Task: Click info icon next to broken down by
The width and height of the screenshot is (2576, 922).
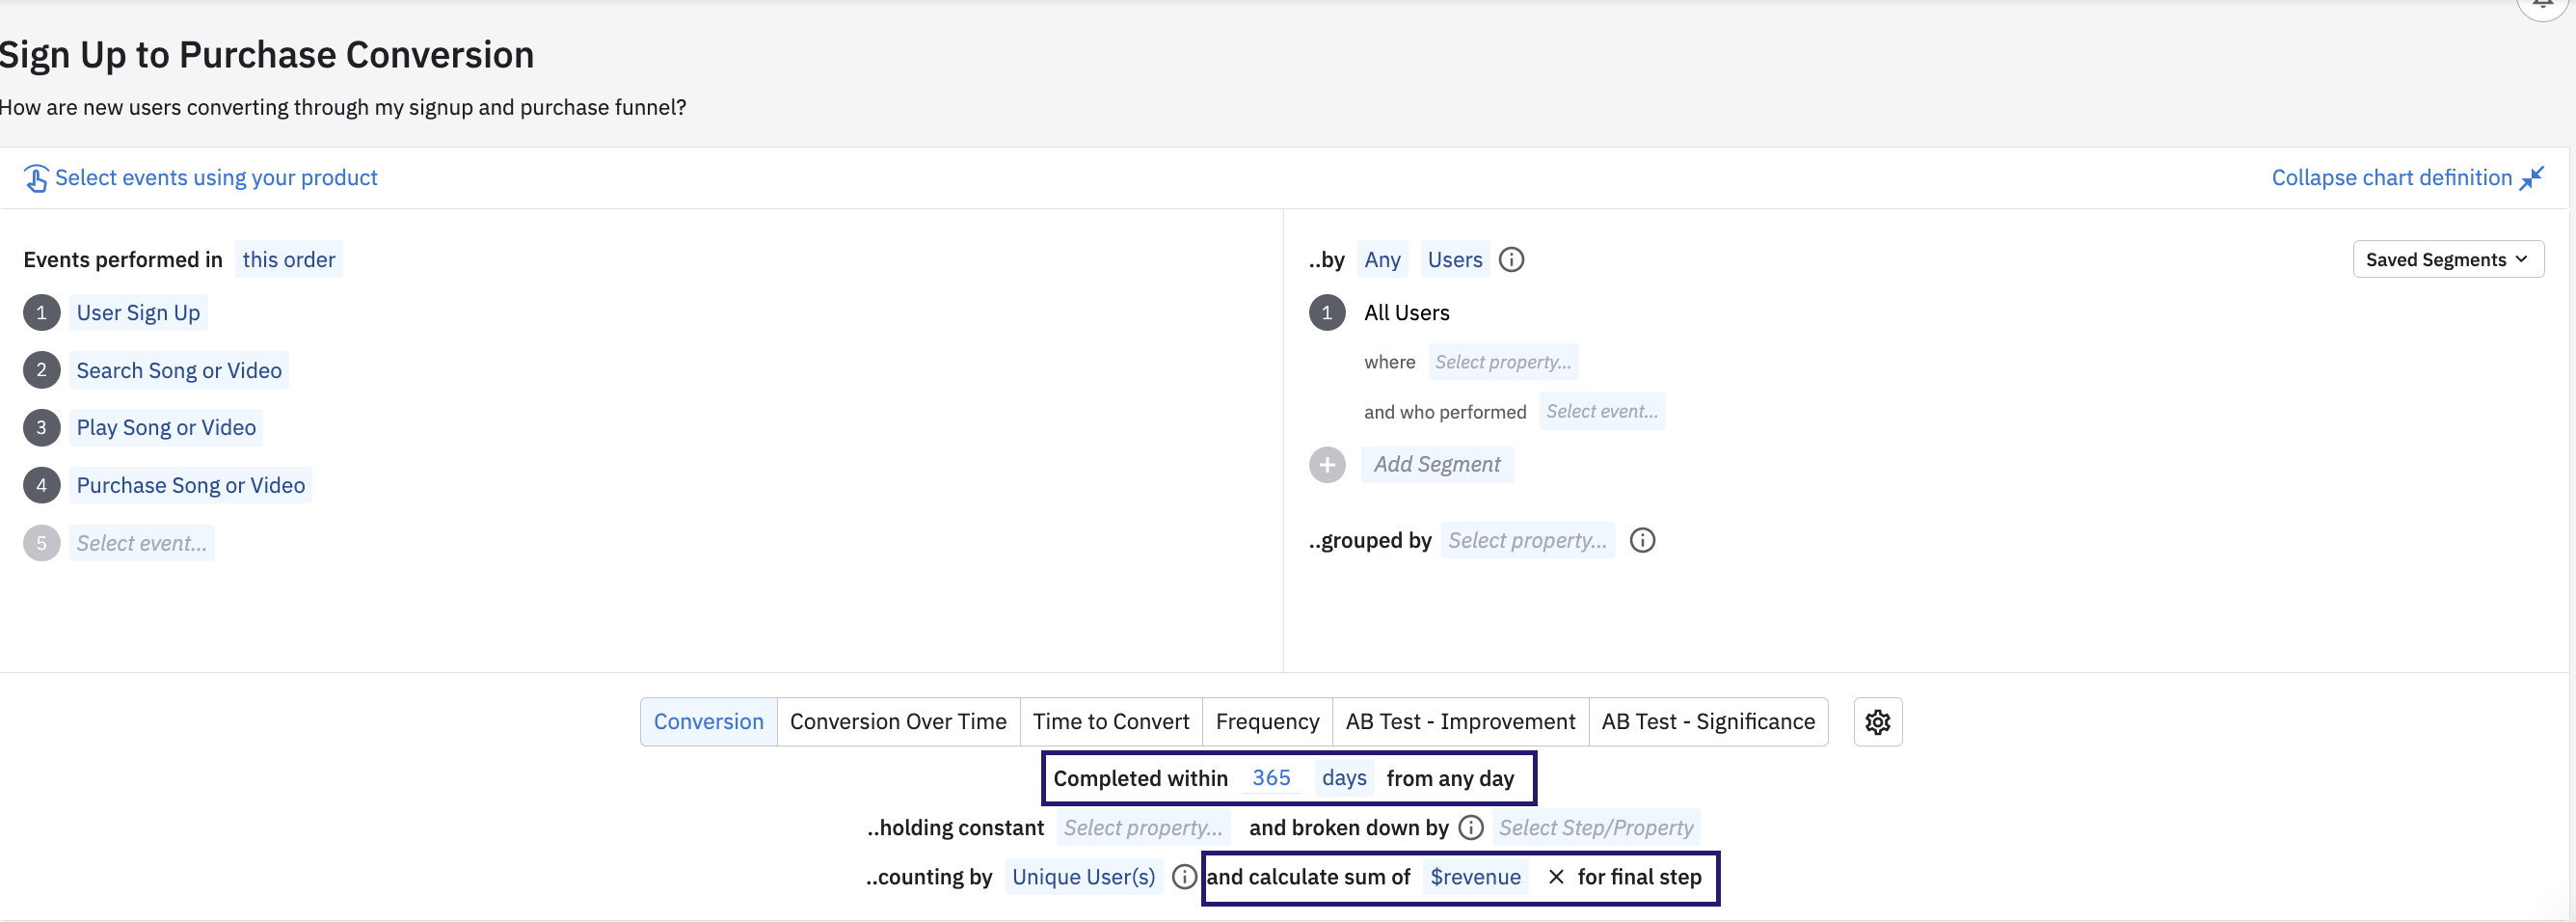Action: point(1470,827)
